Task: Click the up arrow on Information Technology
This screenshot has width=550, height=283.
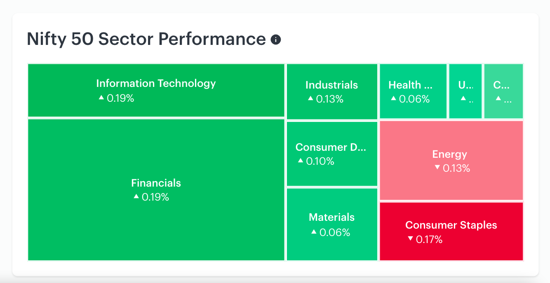Action: tap(101, 98)
